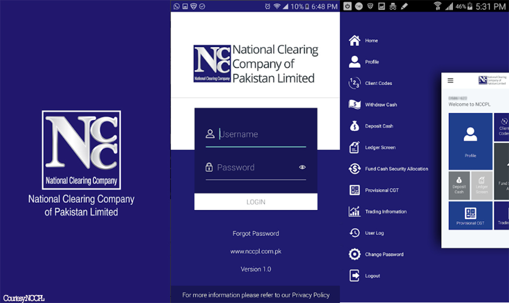
Task: Select Fund Cash Security Allocation icon
Action: coord(354,169)
